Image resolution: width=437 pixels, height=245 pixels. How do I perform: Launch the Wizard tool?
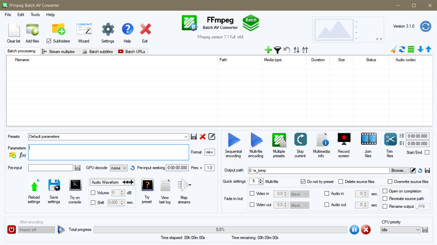click(x=84, y=29)
